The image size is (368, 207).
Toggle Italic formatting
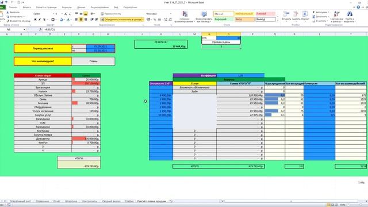pyautogui.click(x=40, y=20)
